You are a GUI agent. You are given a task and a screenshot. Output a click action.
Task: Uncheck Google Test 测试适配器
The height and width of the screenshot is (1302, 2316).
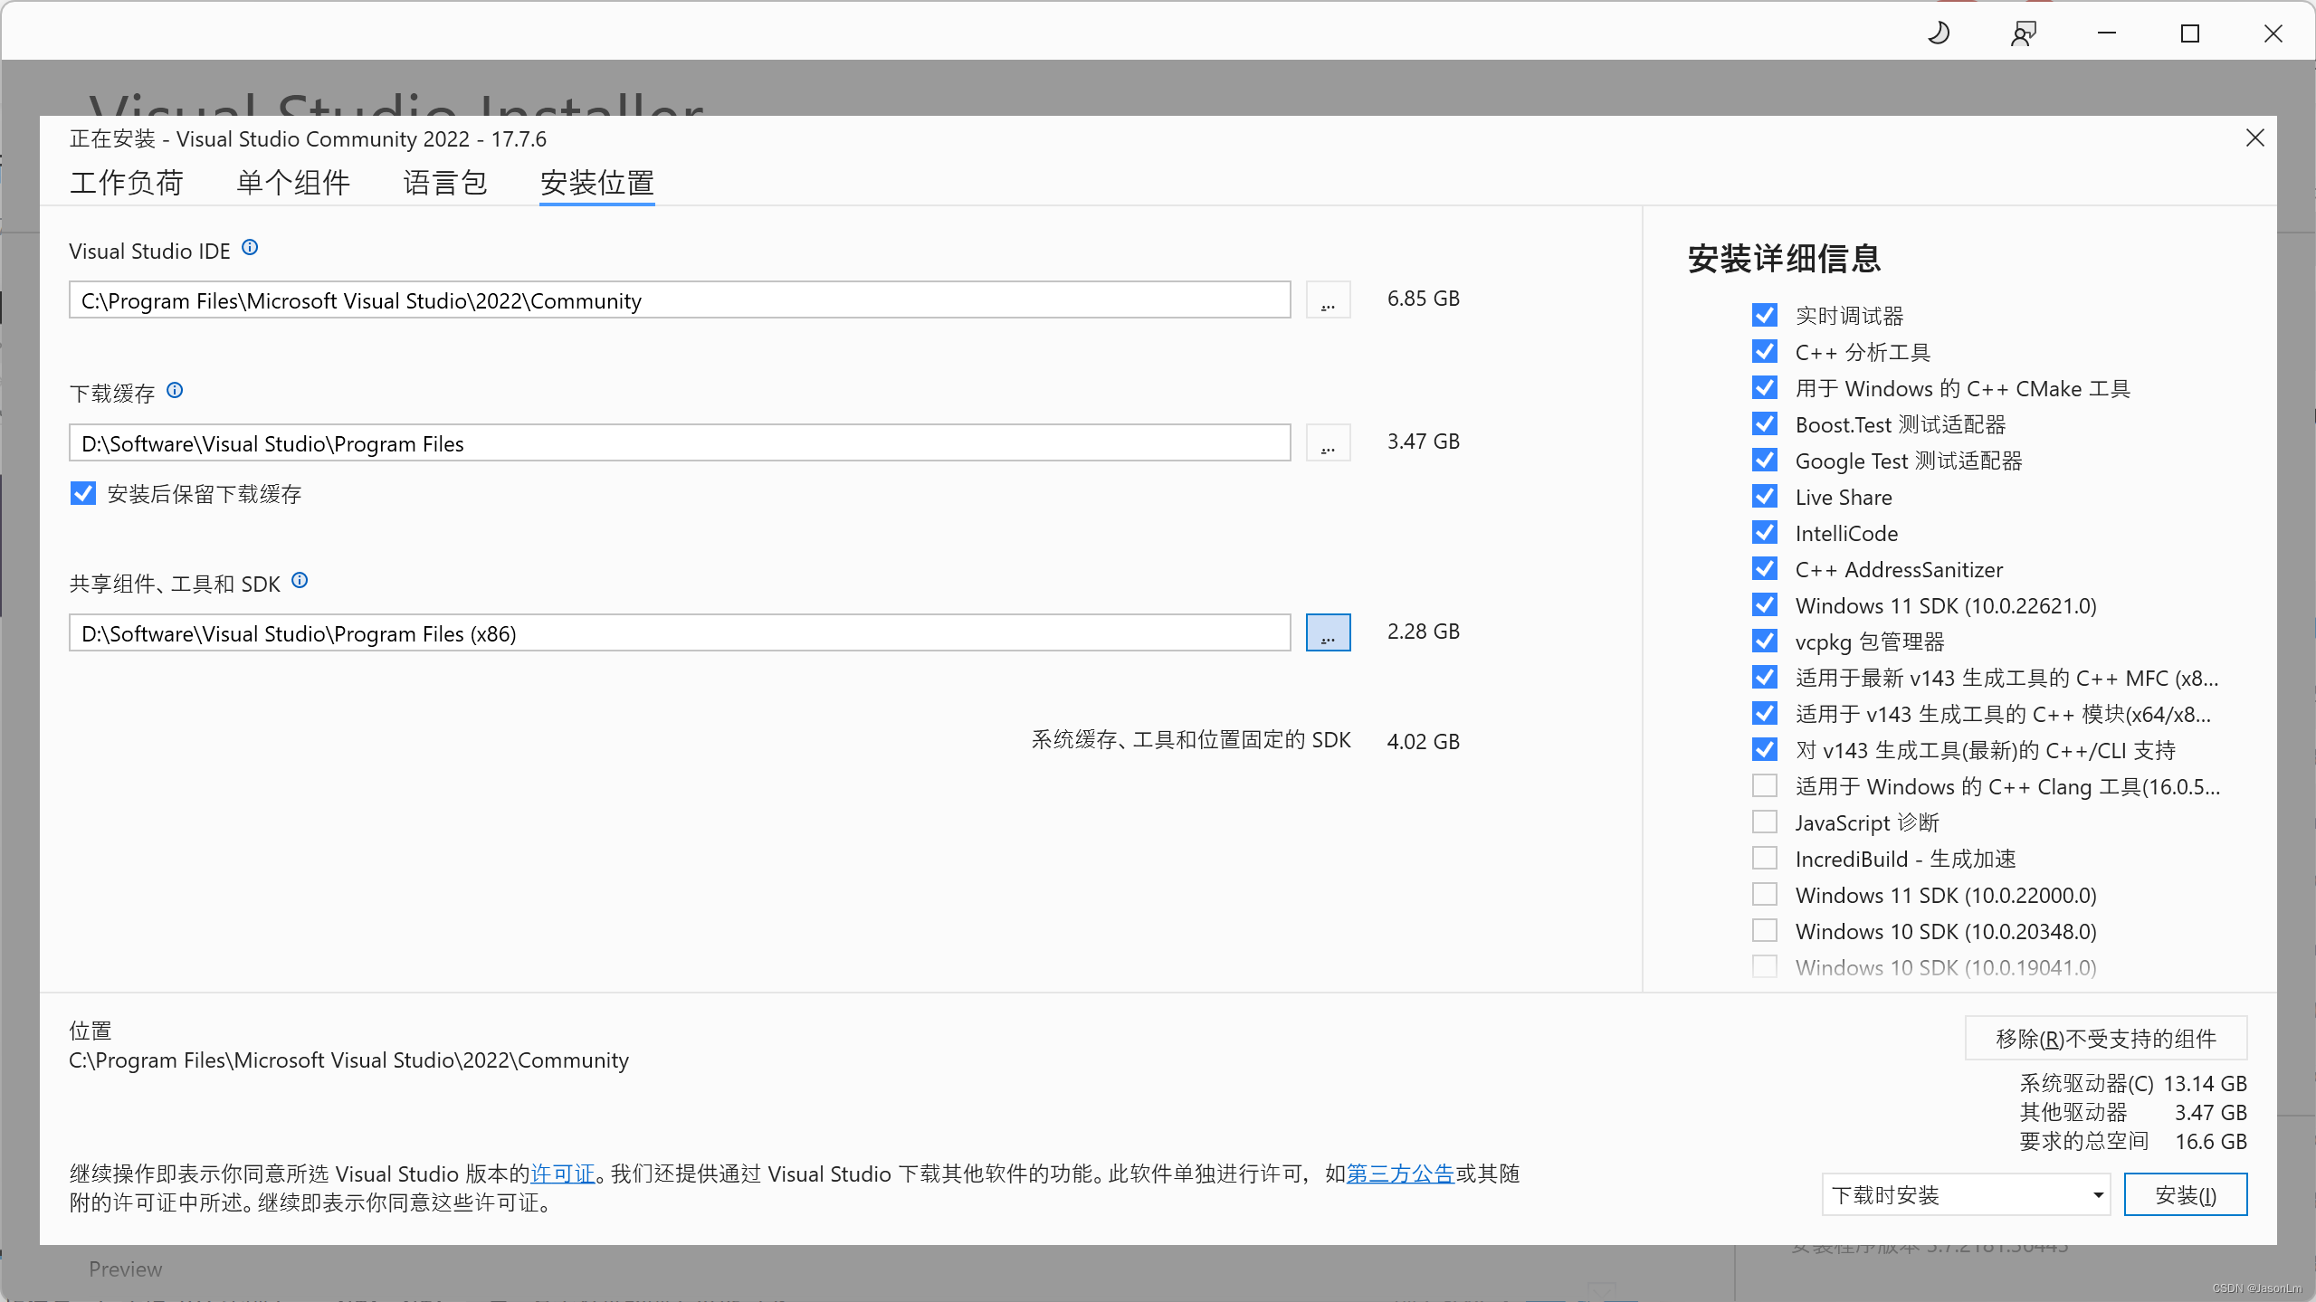1764,460
